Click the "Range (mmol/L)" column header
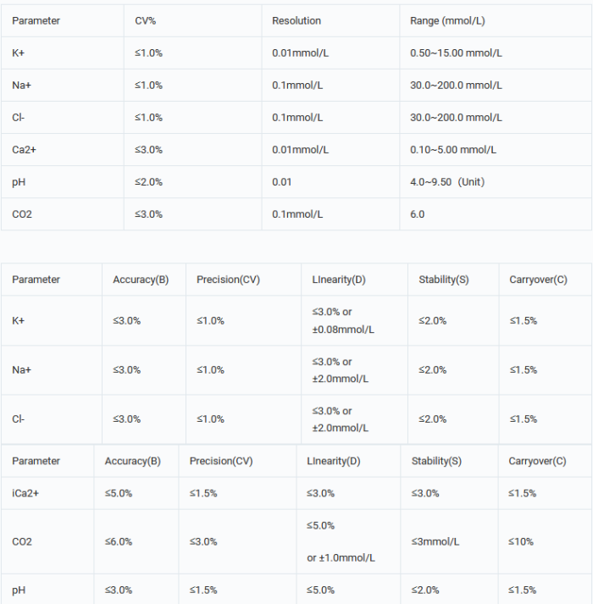 [x=447, y=20]
